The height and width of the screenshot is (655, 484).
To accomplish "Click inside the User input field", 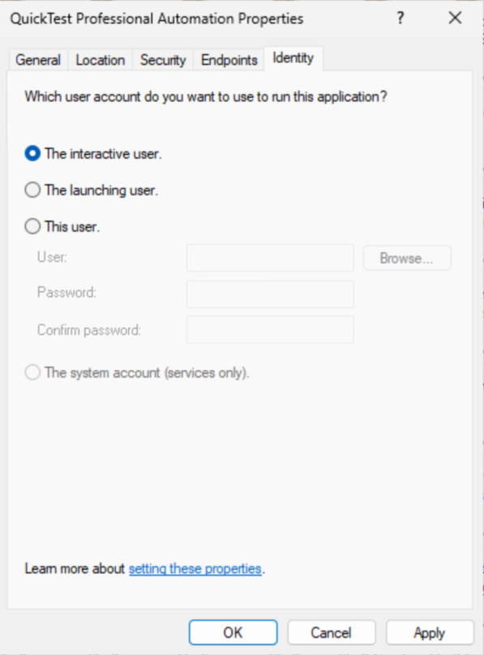I will (269, 258).
